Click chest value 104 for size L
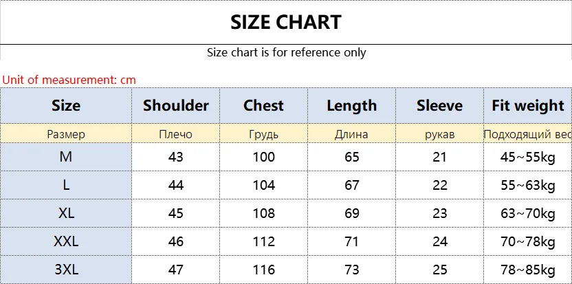The image size is (572, 284). (x=264, y=185)
